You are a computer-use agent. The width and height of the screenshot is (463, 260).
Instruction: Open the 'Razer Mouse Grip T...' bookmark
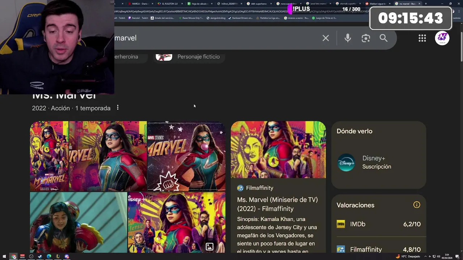190,18
